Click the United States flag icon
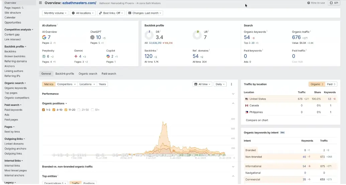Screen dimensions: 346x185 click(x=247, y=99)
